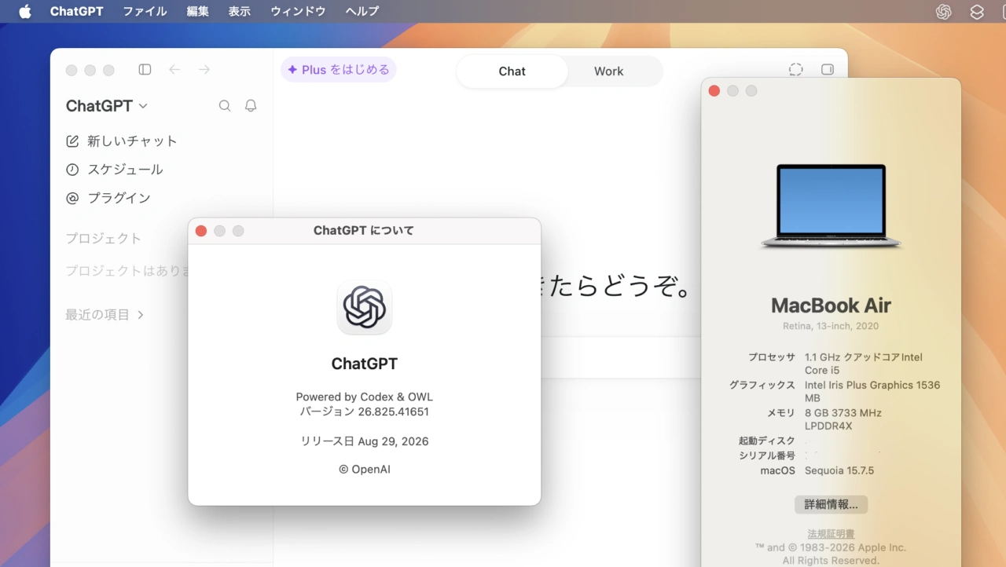Switch to the Work tab
Screen dimensions: 1006x567
coord(608,71)
